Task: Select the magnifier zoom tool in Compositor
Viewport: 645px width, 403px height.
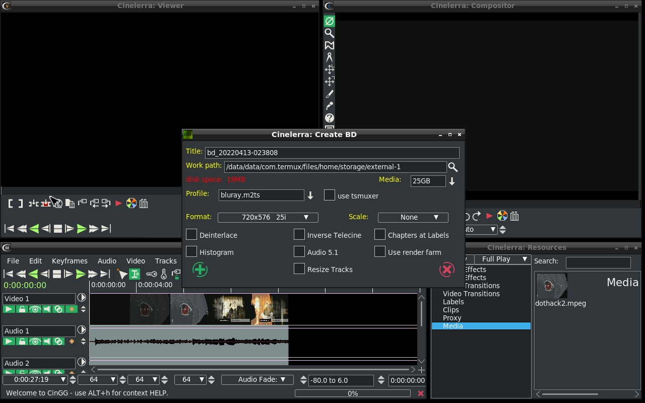Action: tap(329, 33)
